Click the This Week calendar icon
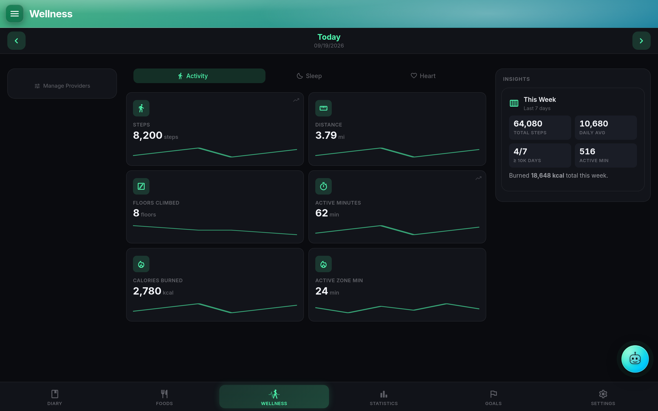 pyautogui.click(x=514, y=103)
